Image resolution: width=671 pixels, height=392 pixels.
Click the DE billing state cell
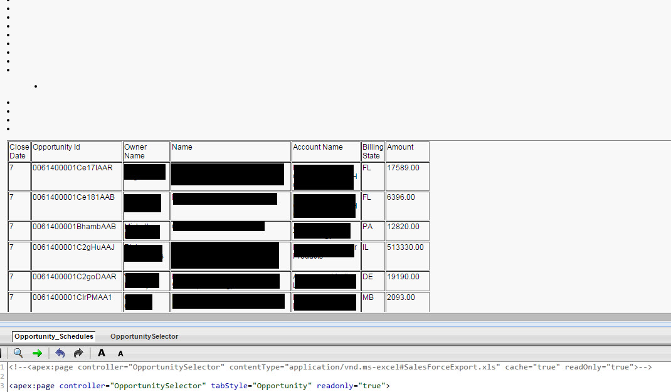point(372,281)
